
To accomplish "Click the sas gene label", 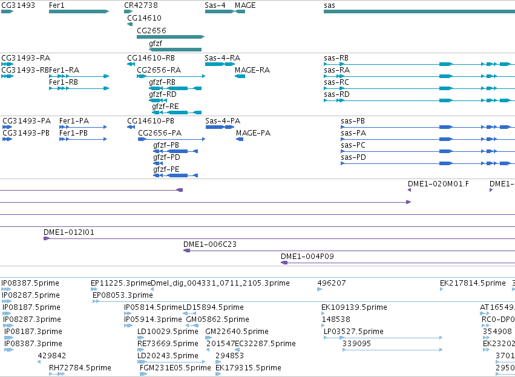I will pos(329,5).
